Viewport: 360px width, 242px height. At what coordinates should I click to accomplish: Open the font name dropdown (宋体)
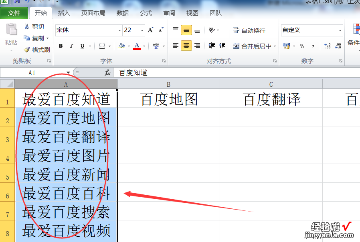click(119, 30)
